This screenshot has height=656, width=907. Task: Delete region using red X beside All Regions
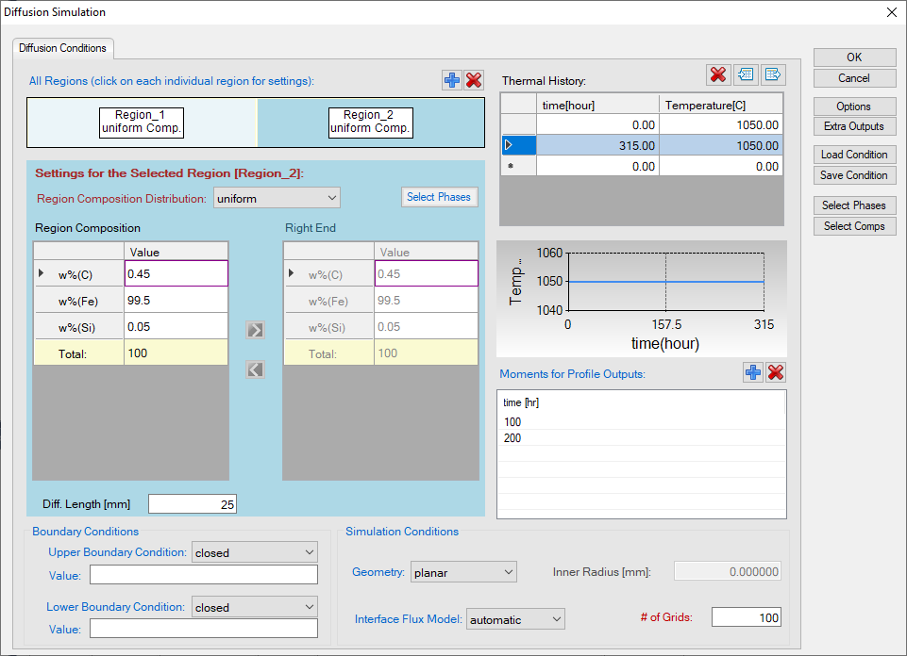[474, 80]
